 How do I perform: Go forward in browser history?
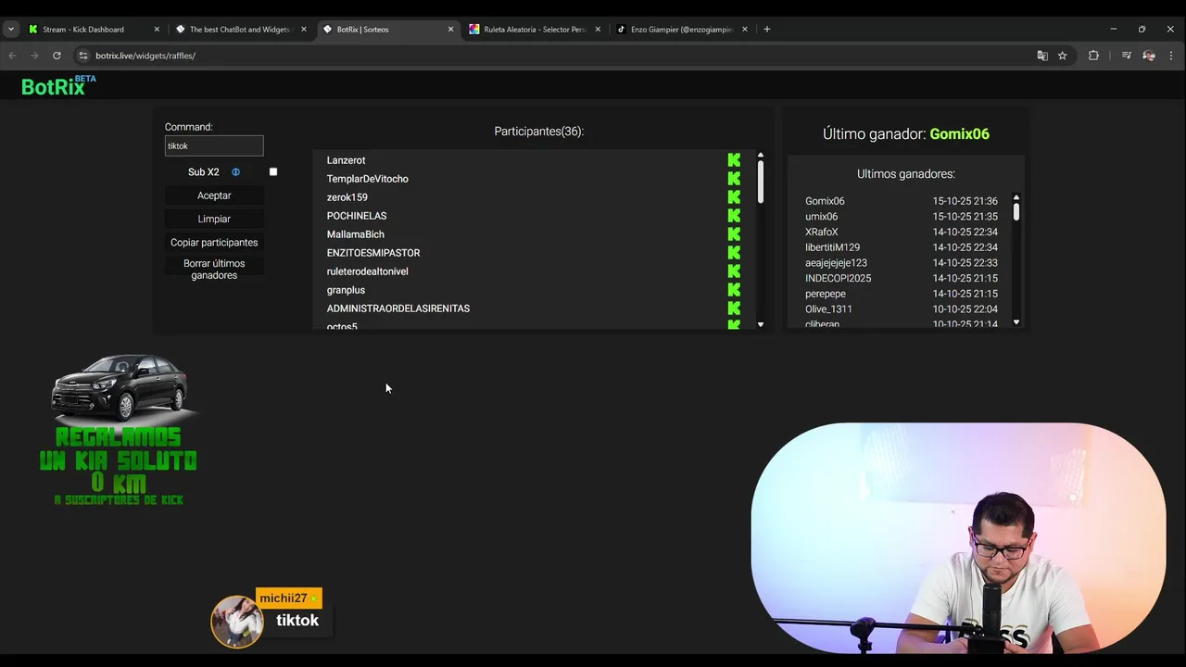coord(34,56)
